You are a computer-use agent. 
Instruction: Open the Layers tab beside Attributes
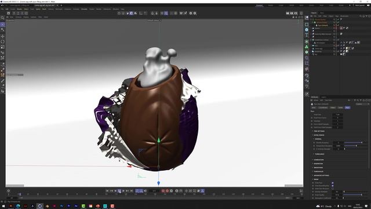point(323,97)
